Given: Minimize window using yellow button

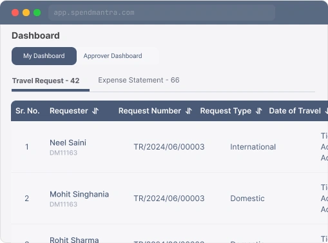Looking at the screenshot, I should coord(26,12).
